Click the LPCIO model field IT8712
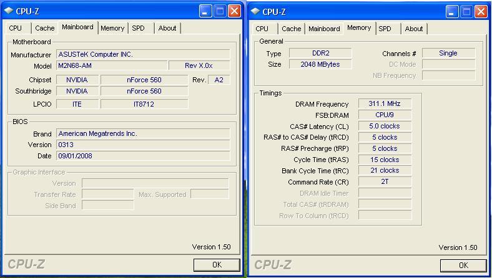Viewport: 492px width, 278px height. pos(144,104)
